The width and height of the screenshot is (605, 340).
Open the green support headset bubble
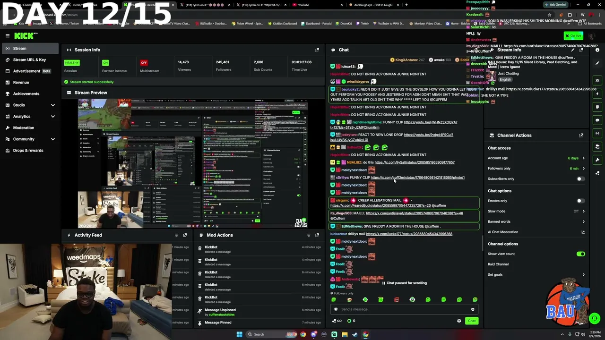[x=595, y=319]
